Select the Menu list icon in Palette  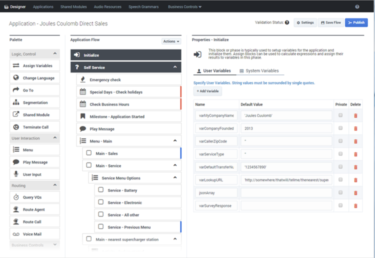coord(16,149)
